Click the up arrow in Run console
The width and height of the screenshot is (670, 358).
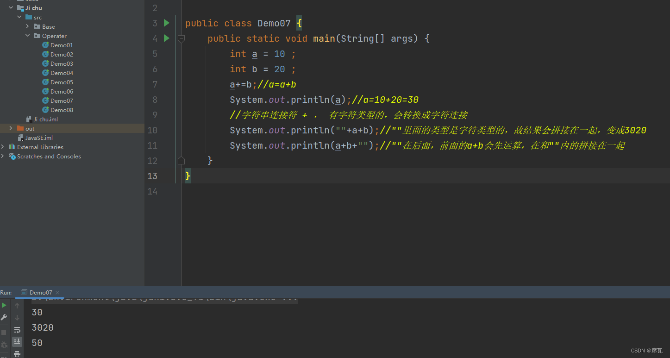pos(17,306)
